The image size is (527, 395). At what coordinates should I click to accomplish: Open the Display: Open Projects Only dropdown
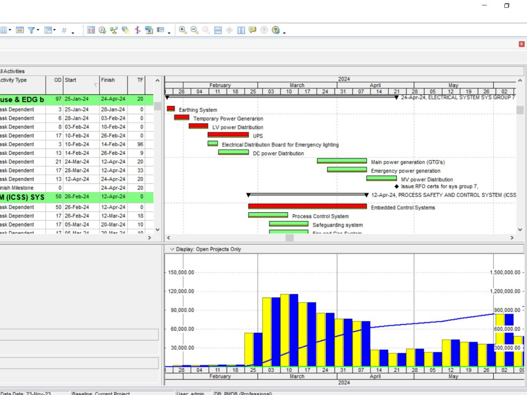[171, 249]
